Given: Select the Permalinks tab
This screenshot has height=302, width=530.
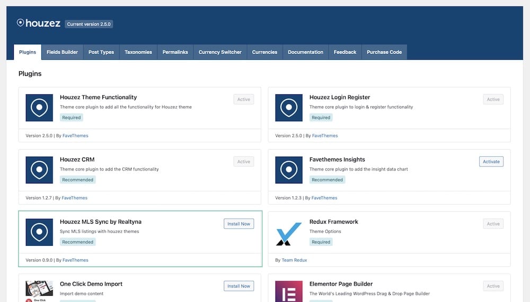Looking at the screenshot, I should [x=175, y=52].
